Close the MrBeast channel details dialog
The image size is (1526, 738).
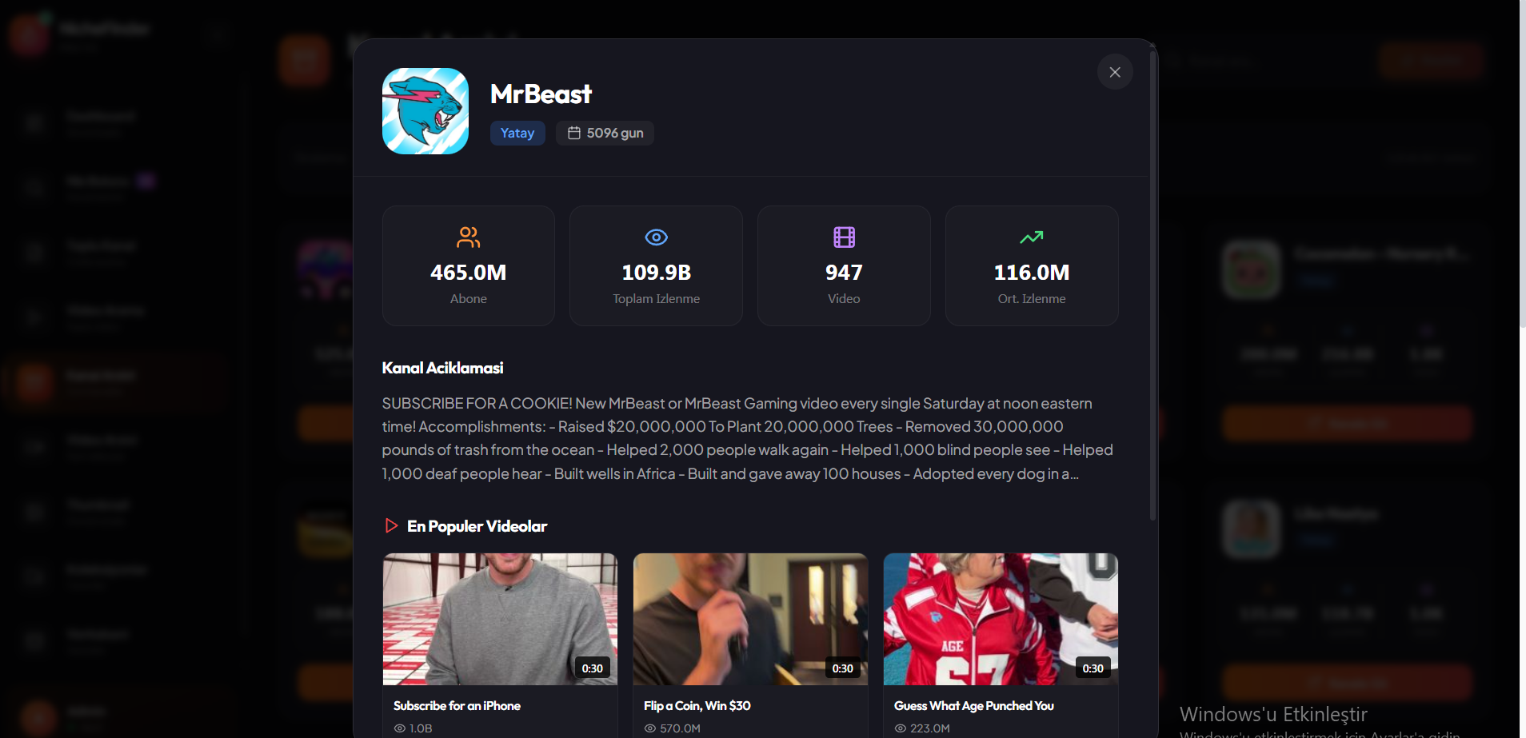click(x=1115, y=72)
